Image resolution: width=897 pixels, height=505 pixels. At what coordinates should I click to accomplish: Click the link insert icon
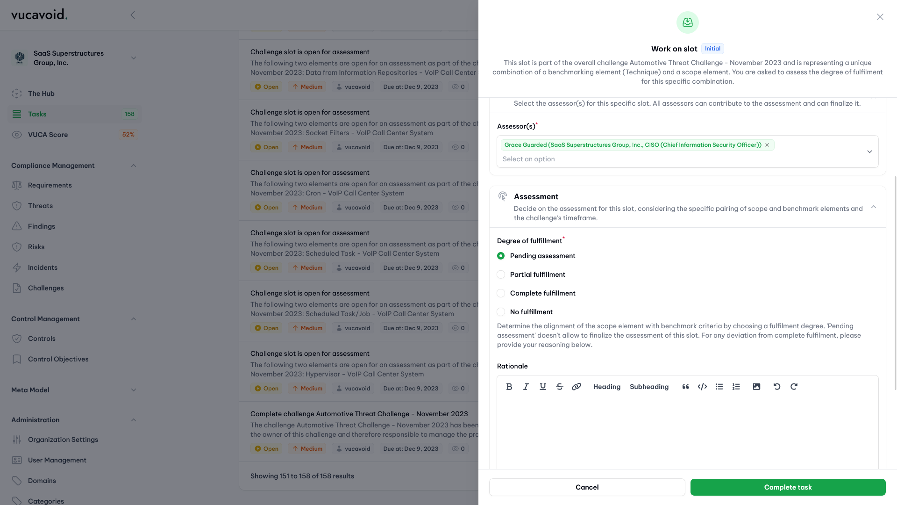[x=577, y=387]
